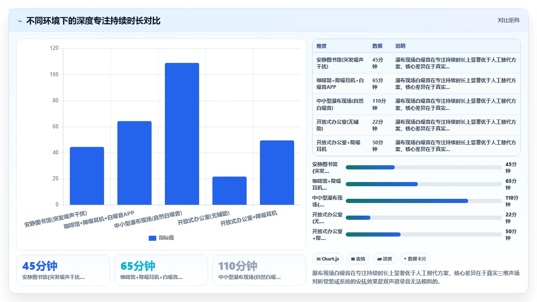Click the tallest bar for 中小型瀑布现场
The width and height of the screenshot is (537, 302).
[x=182, y=134]
